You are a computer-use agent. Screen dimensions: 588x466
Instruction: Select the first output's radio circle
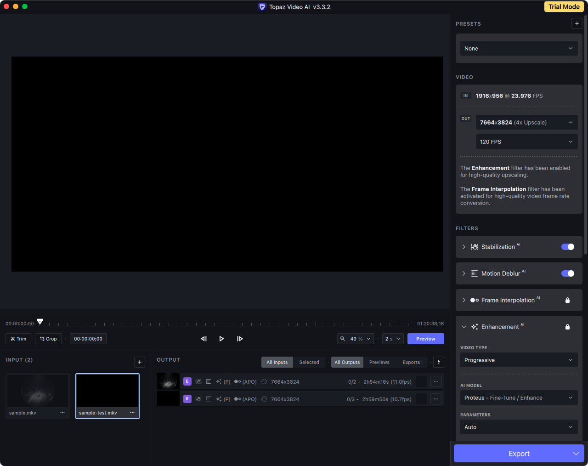coord(264,381)
